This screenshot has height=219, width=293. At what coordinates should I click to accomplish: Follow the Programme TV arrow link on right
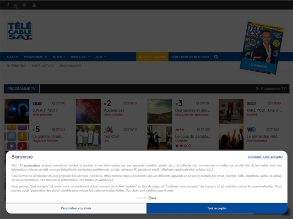coord(271,89)
